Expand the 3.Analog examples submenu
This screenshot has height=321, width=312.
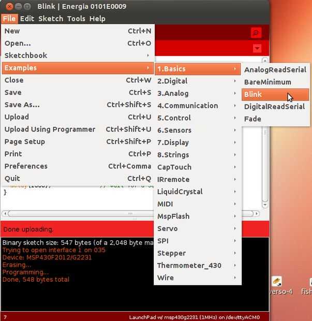(x=198, y=93)
